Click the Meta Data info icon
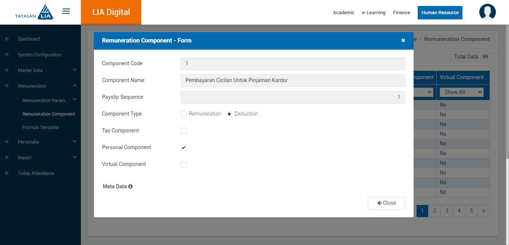Screen dimensions: 509x245 130,186
